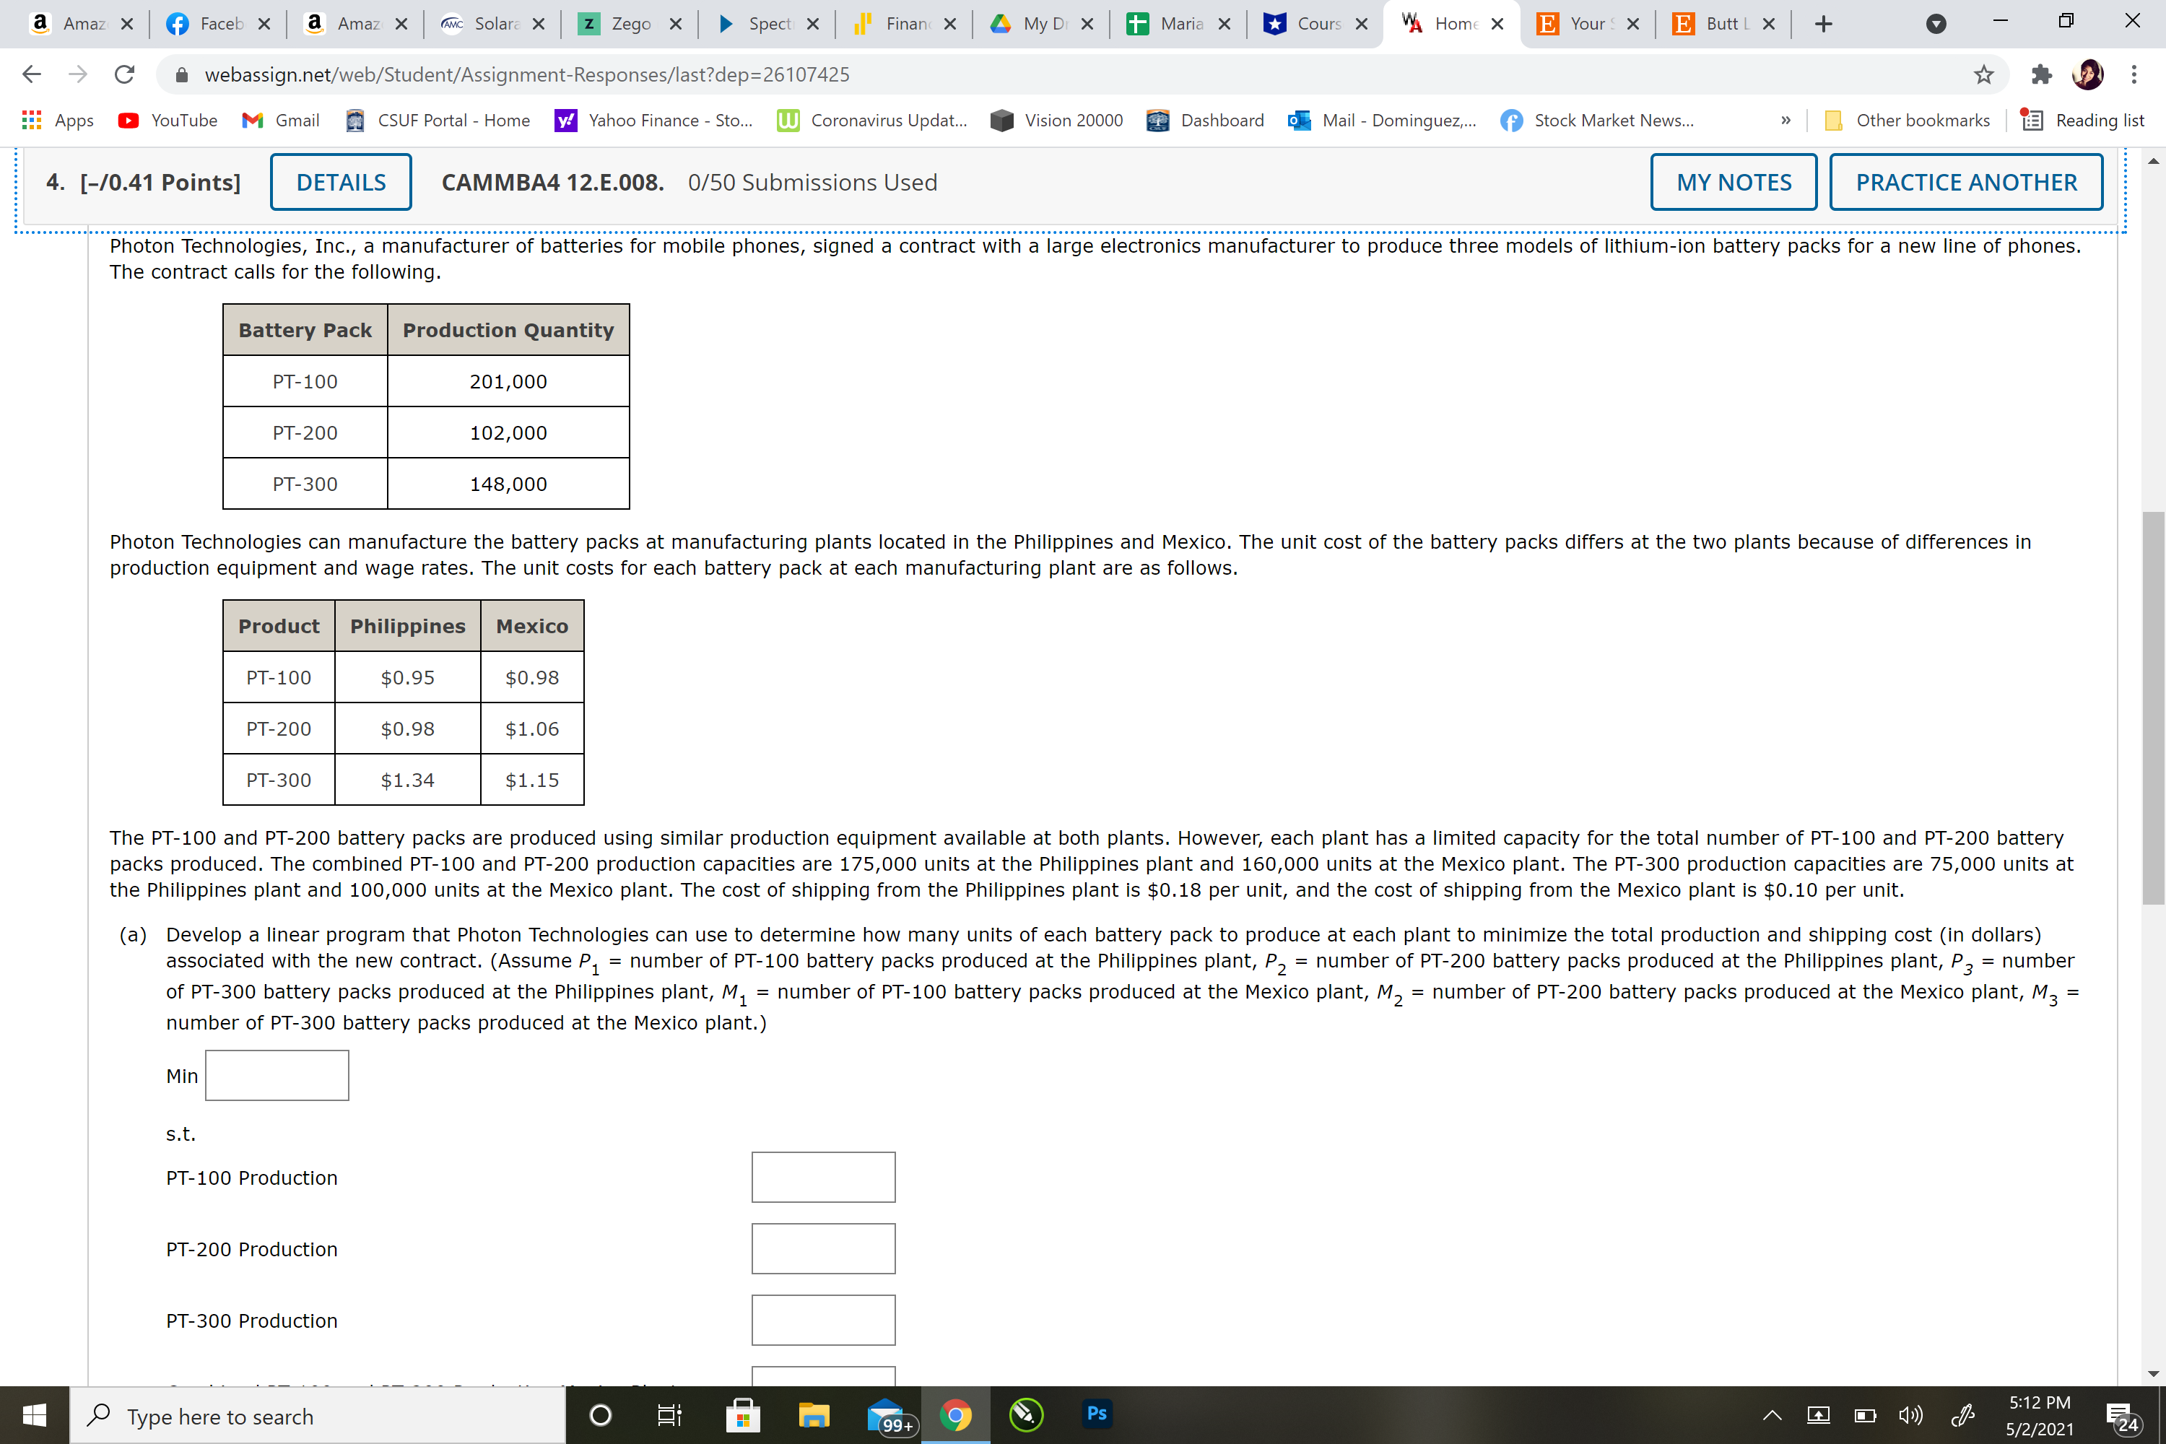Viewport: 2166px width, 1444px height.
Task: Click the volume icon in the system tray
Action: click(1910, 1415)
